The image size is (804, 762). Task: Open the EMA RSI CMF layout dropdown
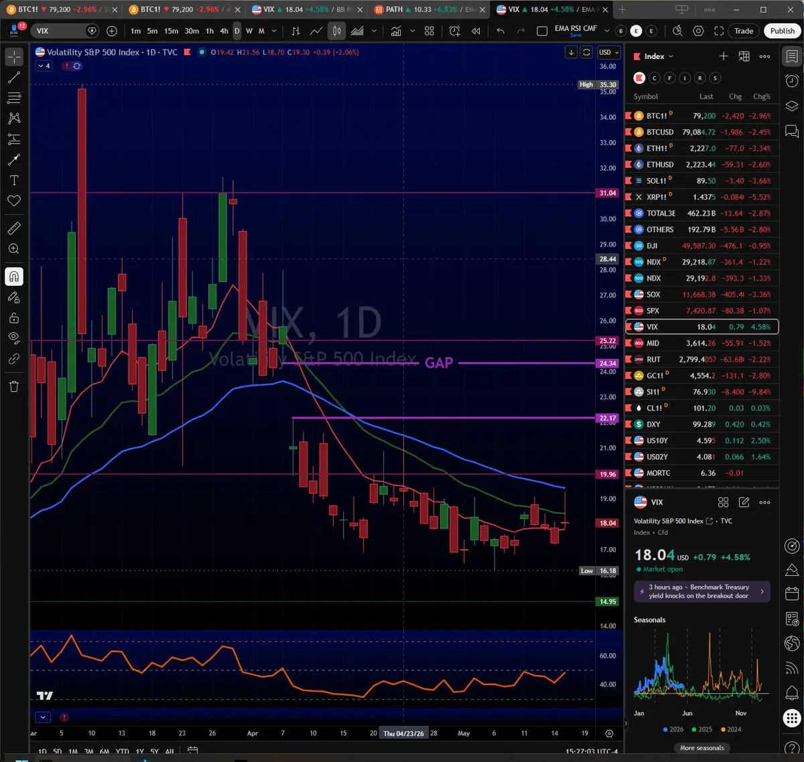pos(606,31)
